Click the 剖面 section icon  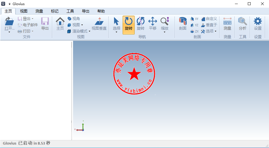point(183,21)
